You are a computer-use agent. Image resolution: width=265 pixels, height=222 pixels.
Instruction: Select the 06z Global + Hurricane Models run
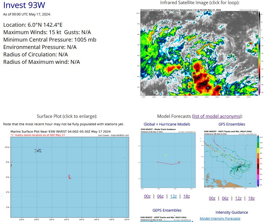tap(160, 196)
